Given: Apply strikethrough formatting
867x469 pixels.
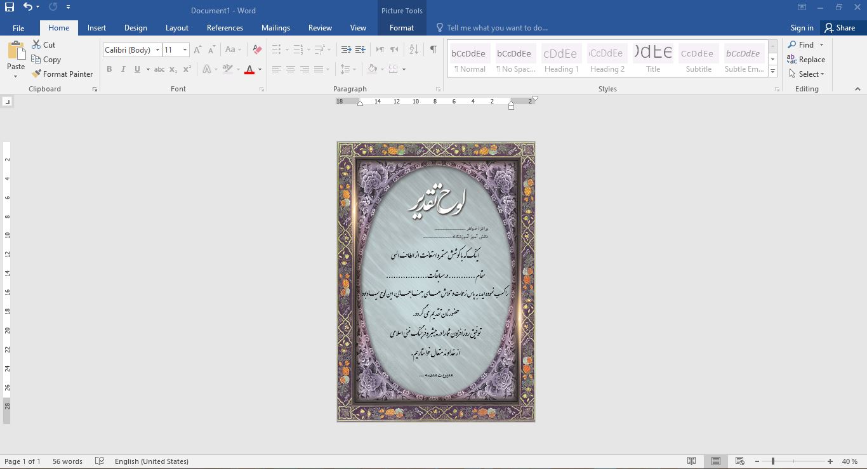Looking at the screenshot, I should pos(159,69).
